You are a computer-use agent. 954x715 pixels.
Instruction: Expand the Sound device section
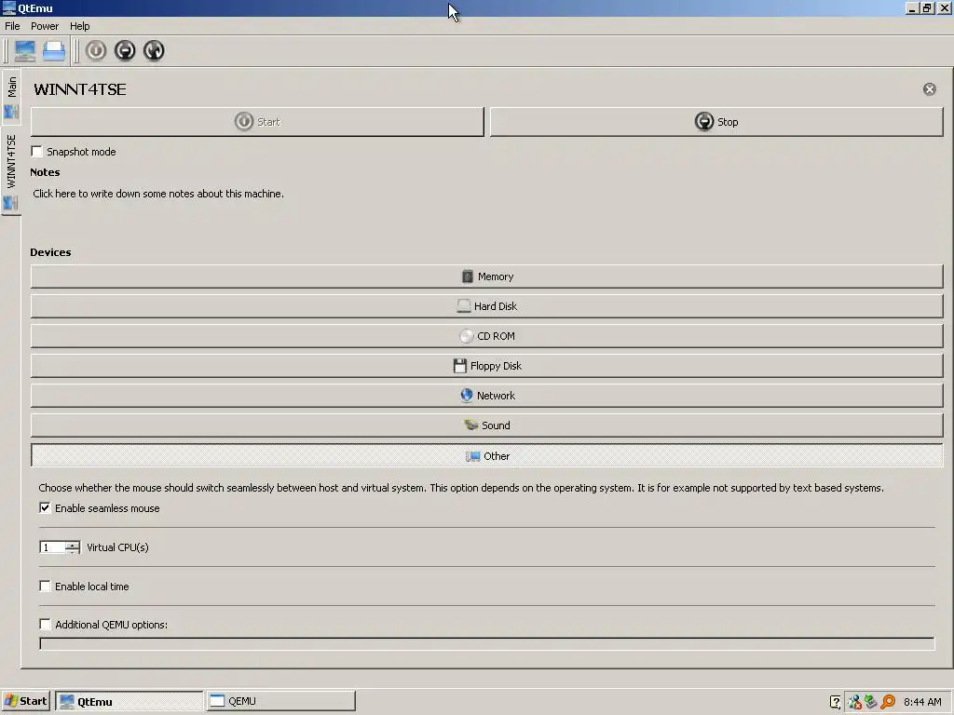[x=486, y=425]
